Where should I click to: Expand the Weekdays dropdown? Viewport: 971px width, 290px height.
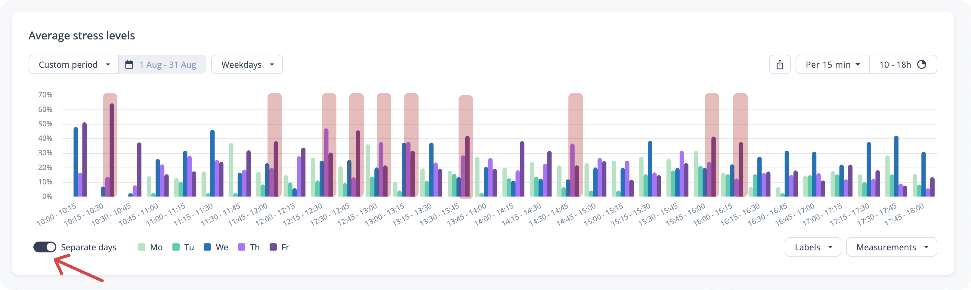pos(247,65)
